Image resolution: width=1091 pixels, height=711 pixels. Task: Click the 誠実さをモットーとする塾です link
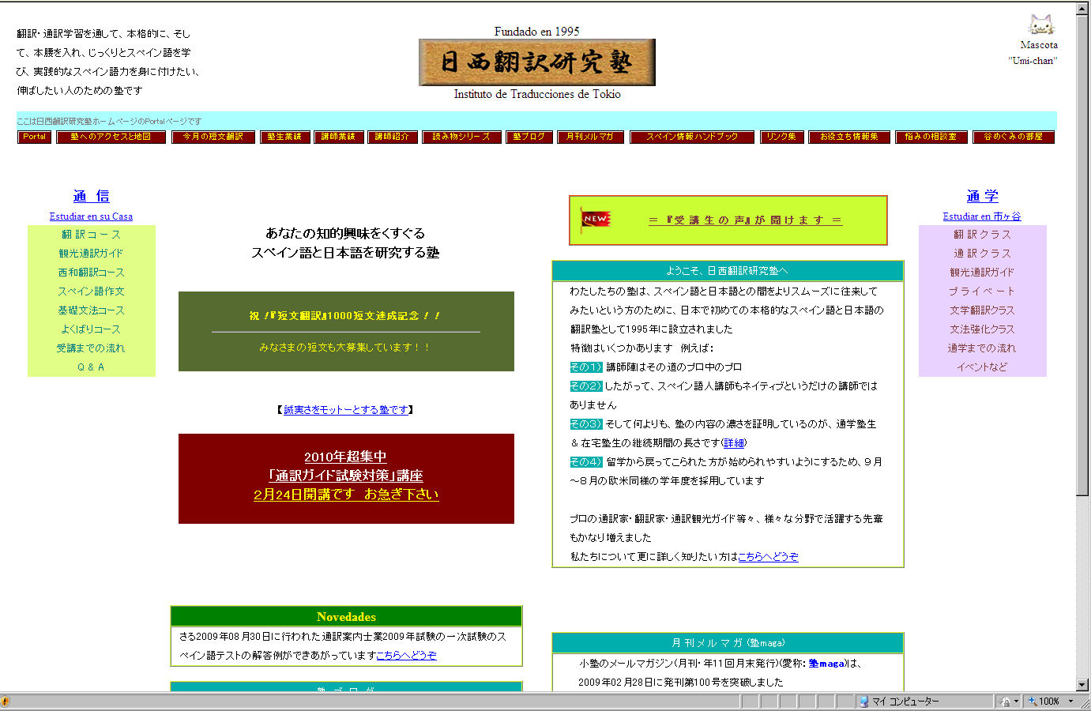coord(346,410)
